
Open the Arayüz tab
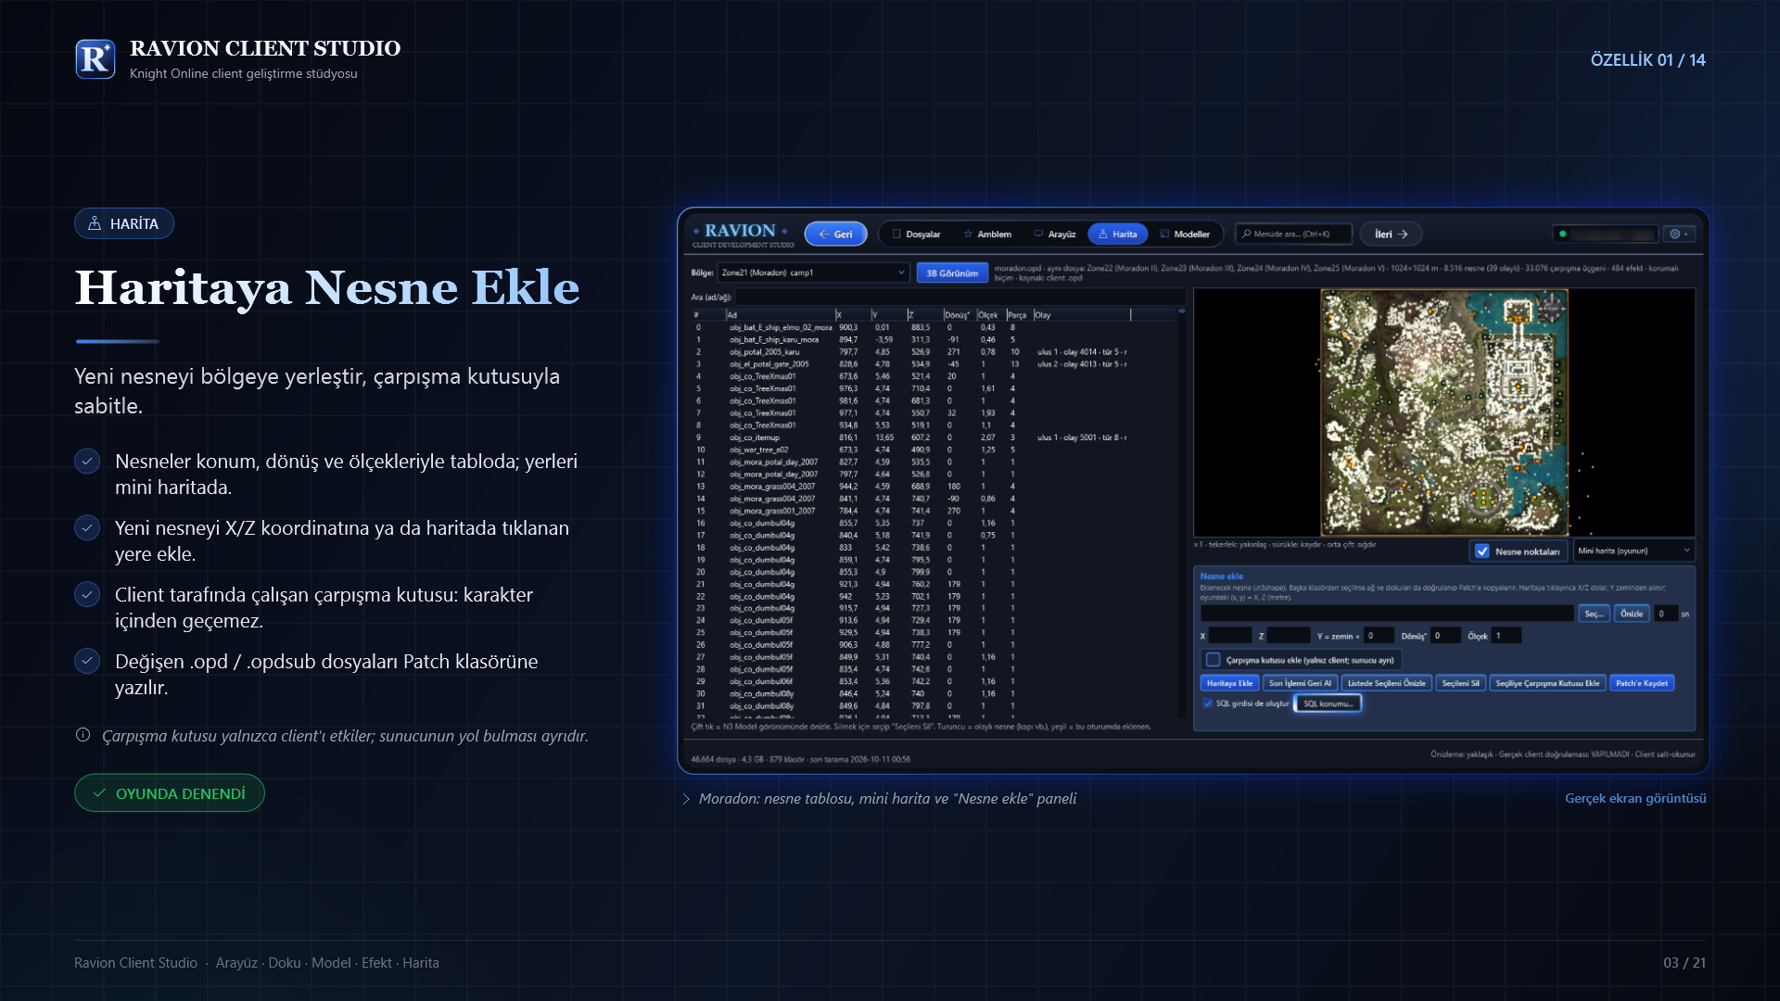(x=1055, y=234)
